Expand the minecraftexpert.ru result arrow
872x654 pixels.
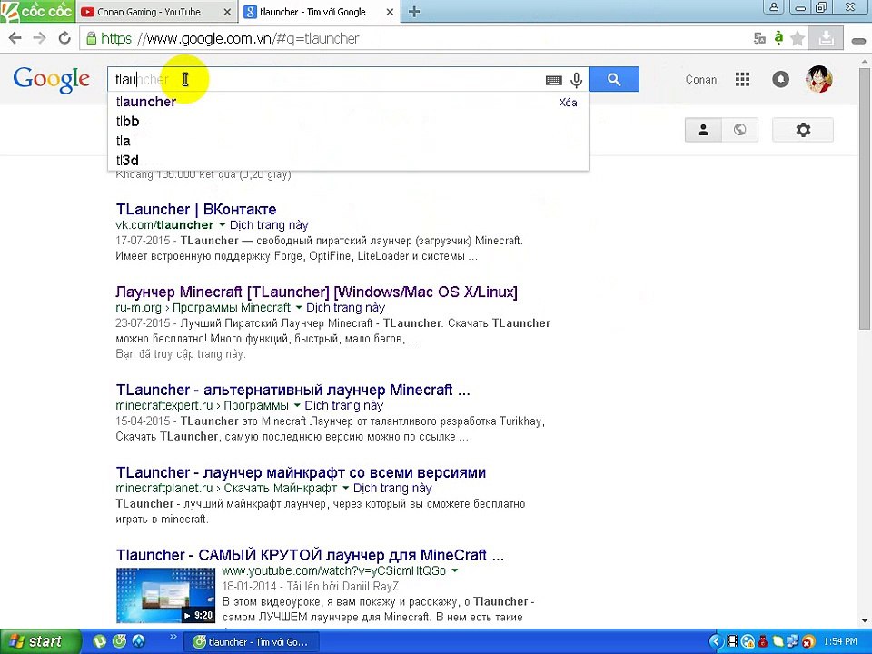[297, 405]
